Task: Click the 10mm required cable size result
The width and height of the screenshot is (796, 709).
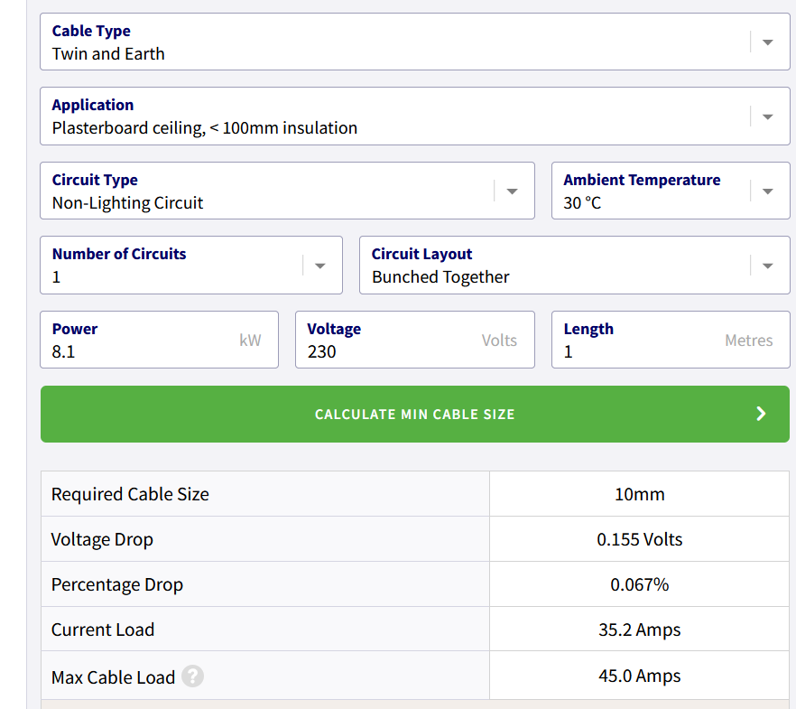Action: pyautogui.click(x=639, y=494)
